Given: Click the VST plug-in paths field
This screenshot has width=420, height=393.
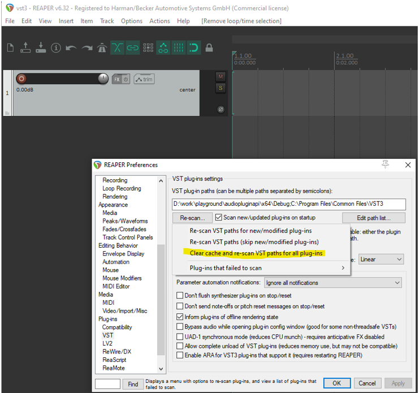Looking at the screenshot, I should (x=289, y=204).
